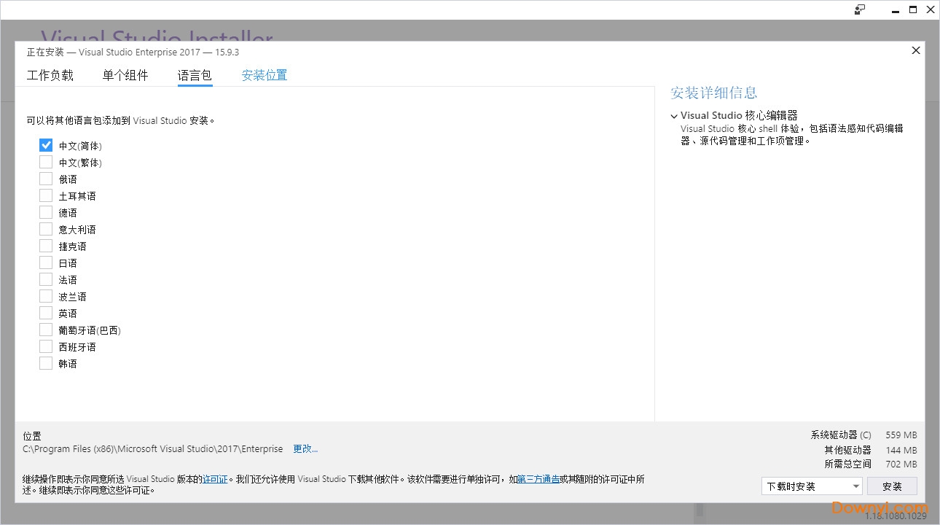Open the 下载时安装 dropdown
This screenshot has height=525, width=940.
click(857, 486)
